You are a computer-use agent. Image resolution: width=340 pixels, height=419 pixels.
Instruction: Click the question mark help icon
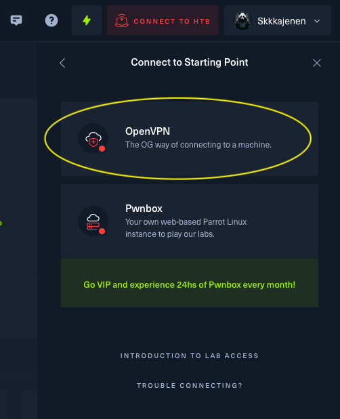[x=51, y=20]
